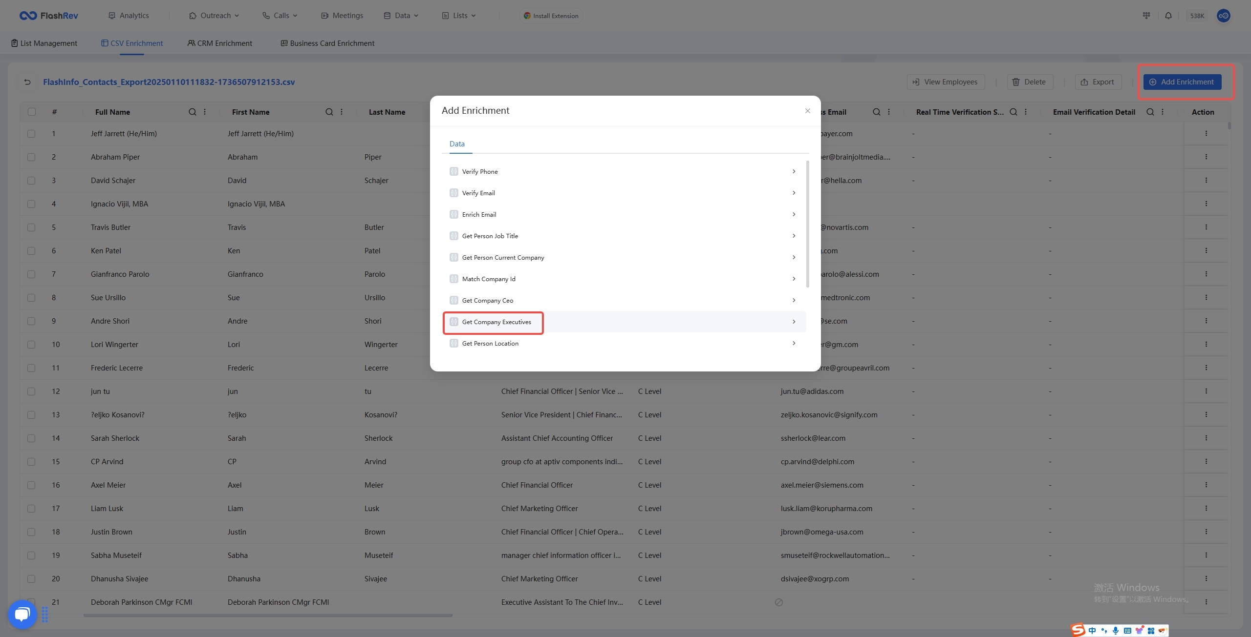Check the row 3 David Schajer checkbox

pos(31,180)
